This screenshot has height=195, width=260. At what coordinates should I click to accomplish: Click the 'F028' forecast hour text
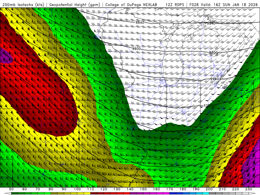(x=194, y=5)
